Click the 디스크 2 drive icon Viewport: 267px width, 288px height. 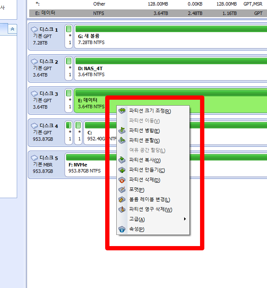[x=34, y=62]
